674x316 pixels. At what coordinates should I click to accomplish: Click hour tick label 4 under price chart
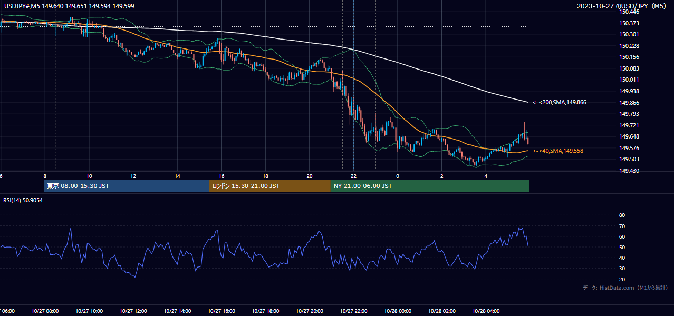pyautogui.click(x=486, y=176)
